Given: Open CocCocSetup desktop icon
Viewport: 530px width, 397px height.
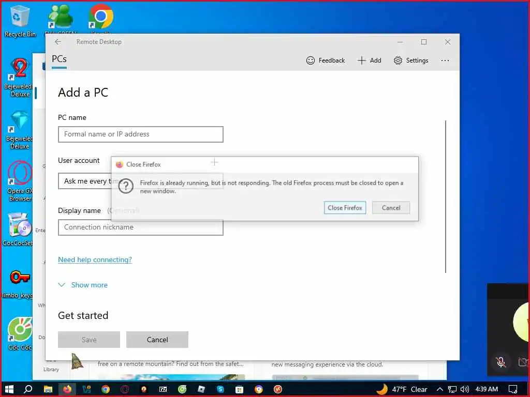Looking at the screenshot, I should 19,230.
